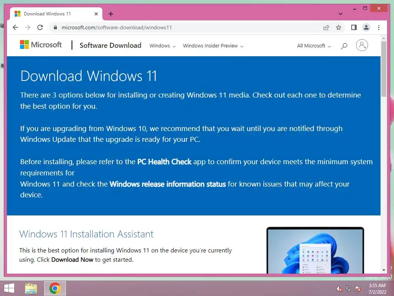Open the Chrome side panel icon
This screenshot has height=296, width=394.
[354, 27]
